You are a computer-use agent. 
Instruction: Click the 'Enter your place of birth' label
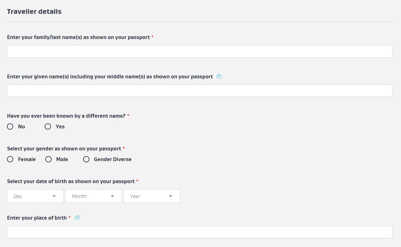click(x=37, y=218)
